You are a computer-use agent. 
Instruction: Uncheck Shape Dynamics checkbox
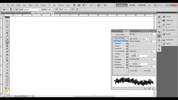pyautogui.click(x=114, y=41)
